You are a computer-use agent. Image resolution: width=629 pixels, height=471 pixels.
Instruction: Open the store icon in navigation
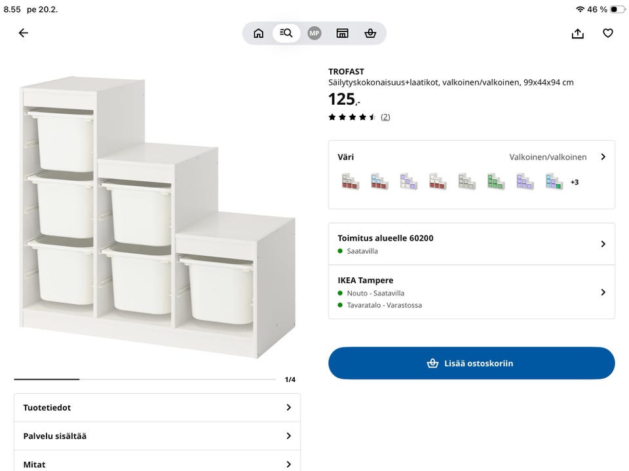[342, 33]
